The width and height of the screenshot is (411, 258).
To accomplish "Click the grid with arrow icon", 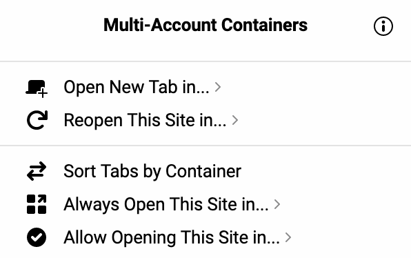I will [37, 204].
